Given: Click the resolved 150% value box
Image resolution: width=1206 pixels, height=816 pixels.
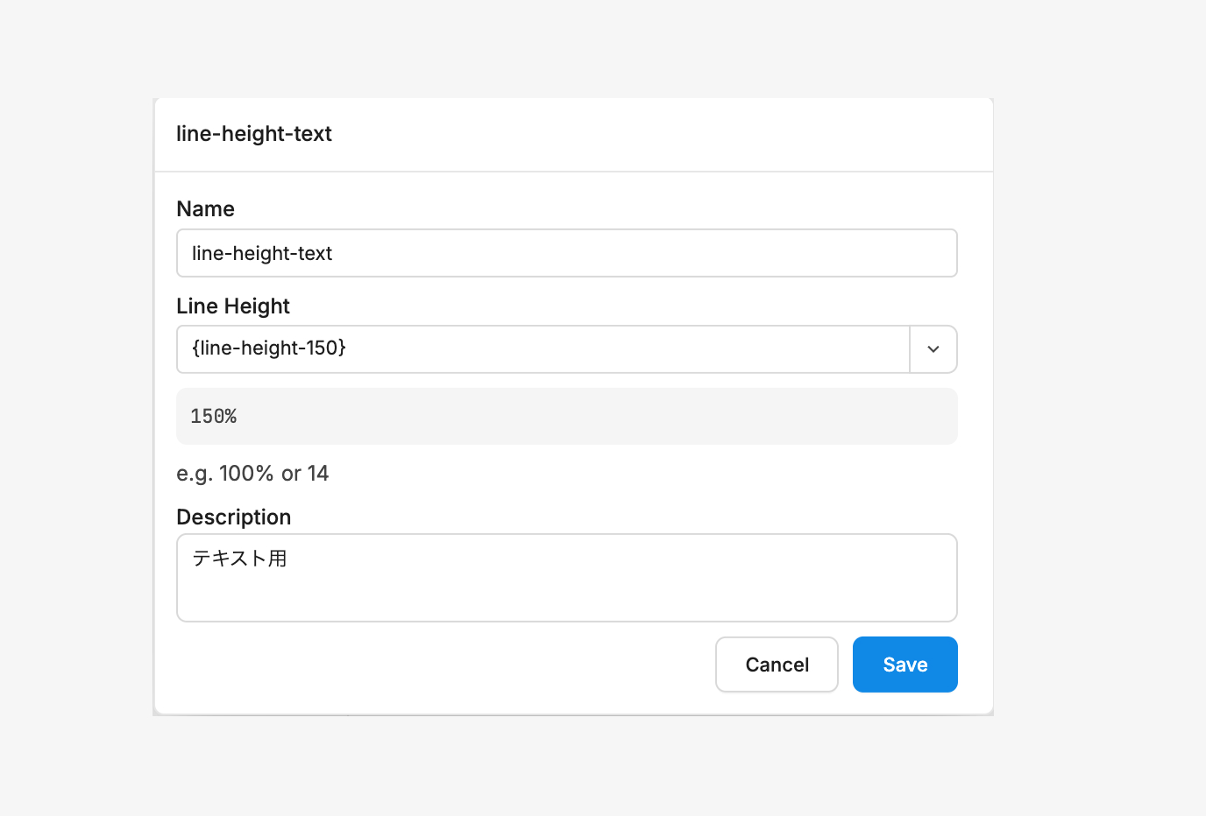Looking at the screenshot, I should [566, 417].
